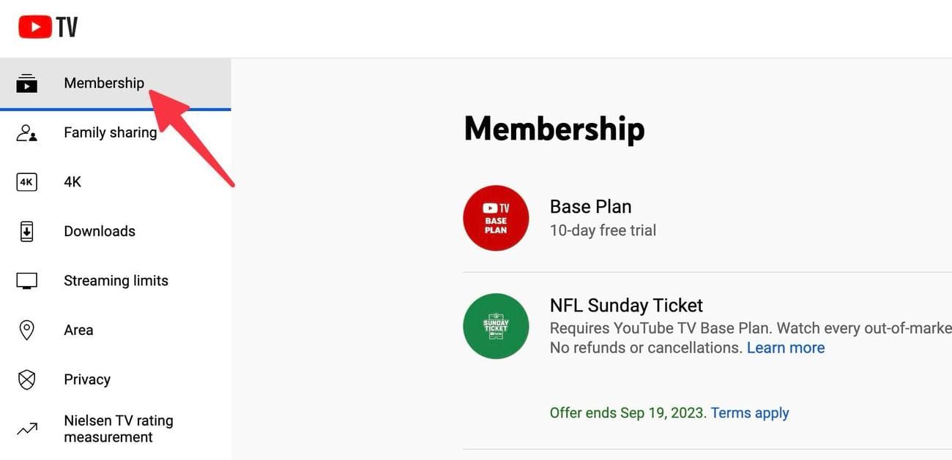Click the Family sharing person icon
Image resolution: width=952 pixels, height=460 pixels.
26,132
